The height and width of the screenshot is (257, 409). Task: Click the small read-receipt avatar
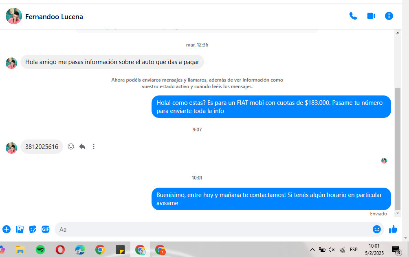click(384, 161)
